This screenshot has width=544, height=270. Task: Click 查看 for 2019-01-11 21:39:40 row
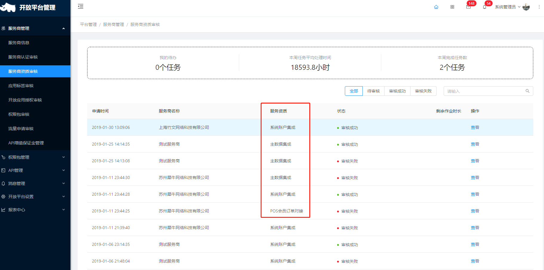pyautogui.click(x=475, y=228)
